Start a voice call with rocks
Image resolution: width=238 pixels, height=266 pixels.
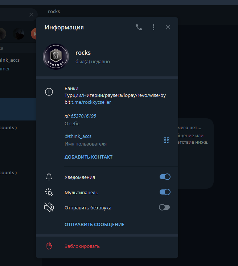click(x=139, y=27)
